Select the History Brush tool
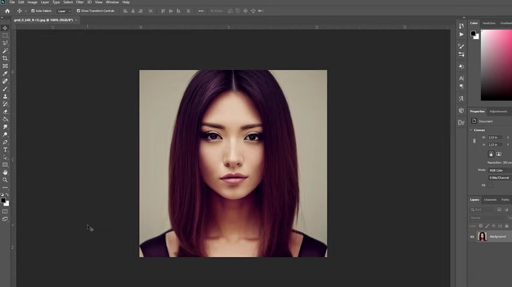This screenshot has width=512, height=287. coord(5,104)
